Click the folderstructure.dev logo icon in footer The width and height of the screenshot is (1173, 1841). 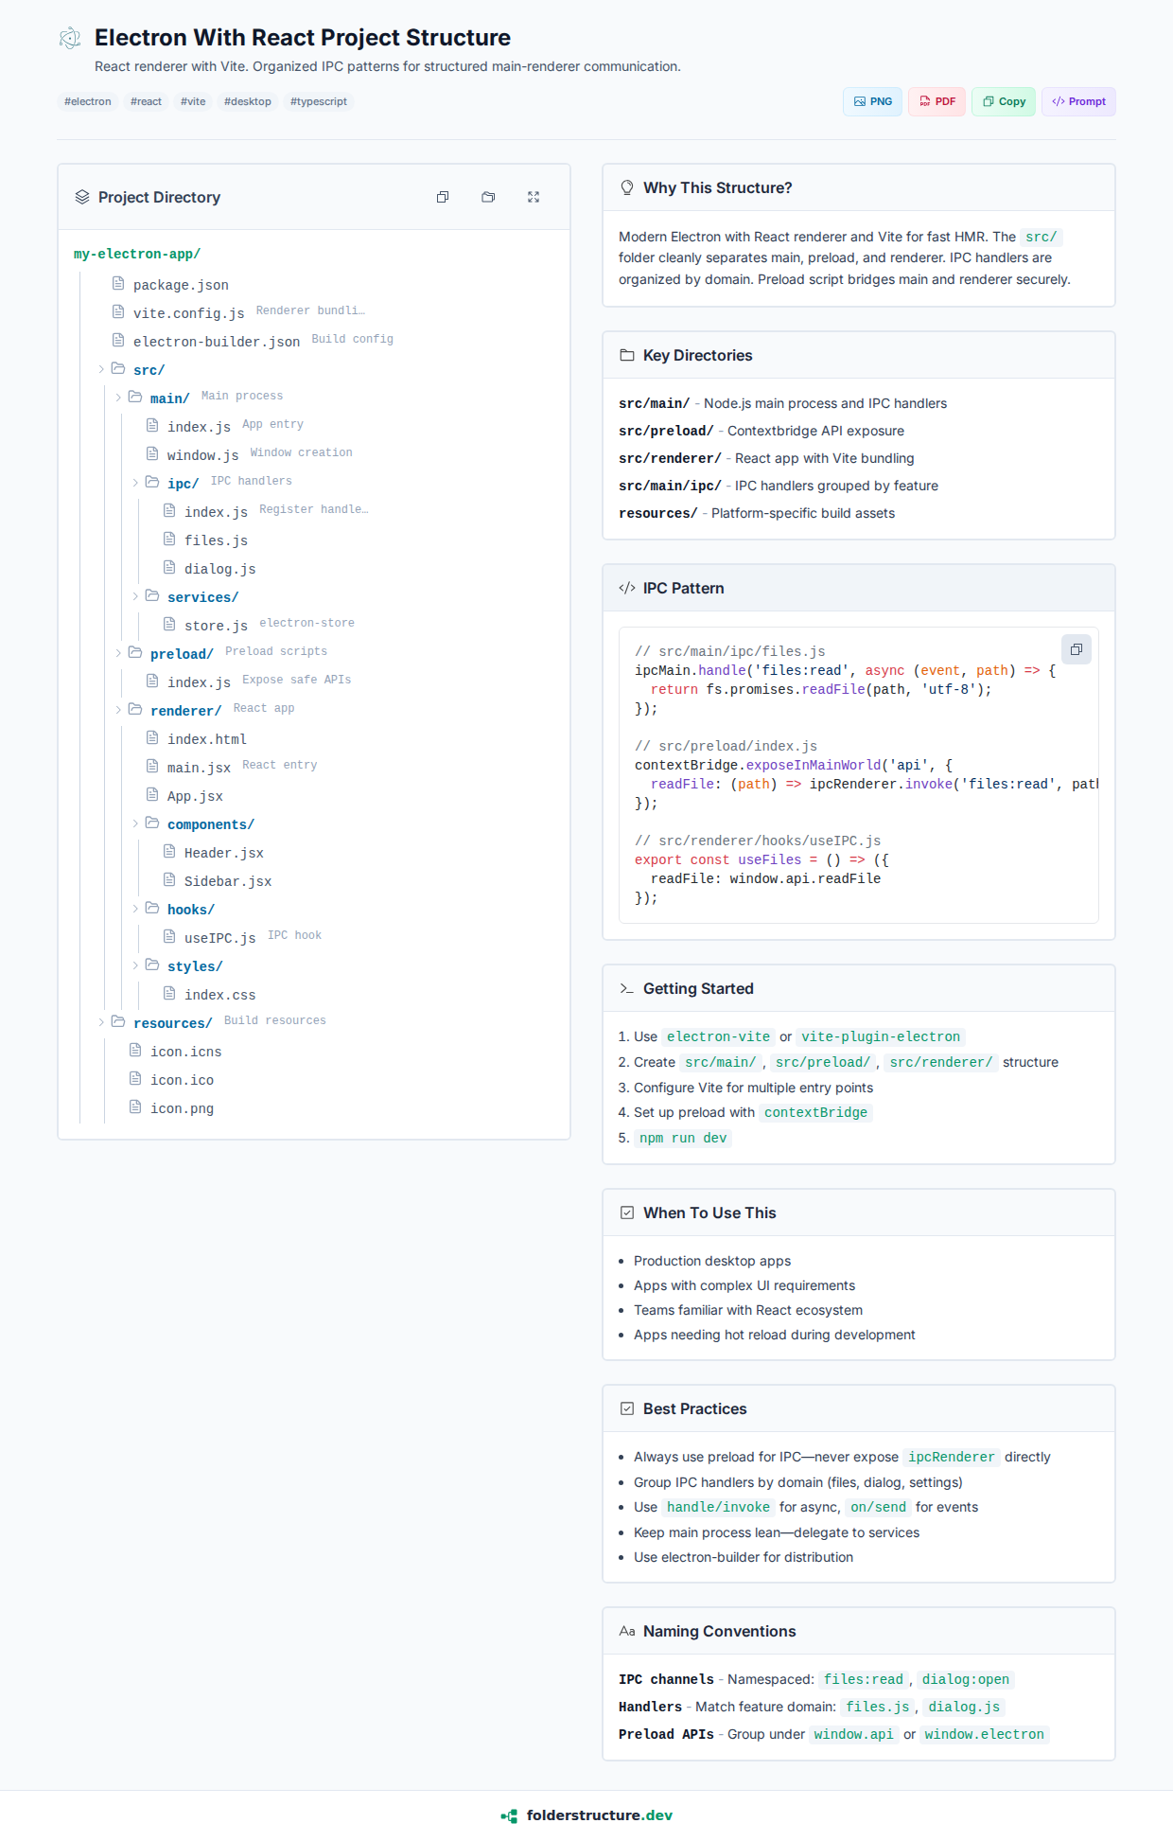coord(510,1815)
